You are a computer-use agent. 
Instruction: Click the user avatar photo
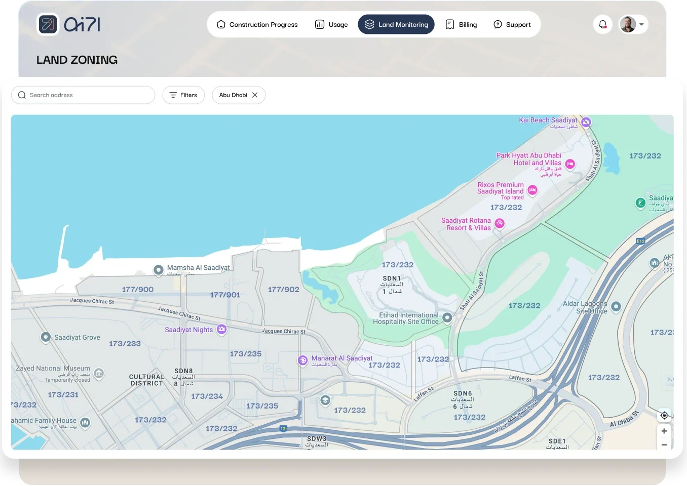click(x=628, y=24)
